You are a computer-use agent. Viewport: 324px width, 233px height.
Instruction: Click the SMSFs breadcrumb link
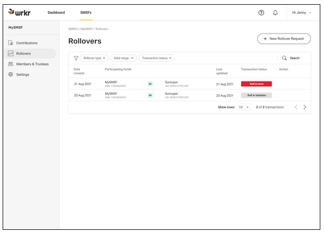tap(73, 29)
